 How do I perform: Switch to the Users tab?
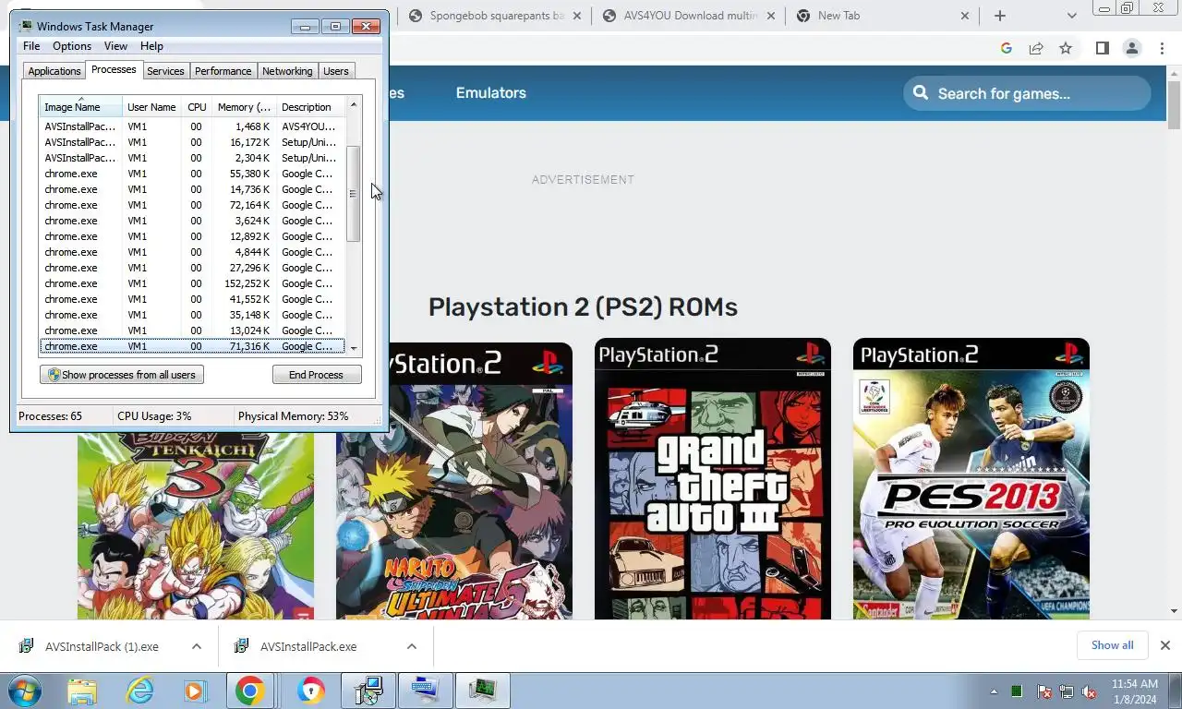coord(336,71)
